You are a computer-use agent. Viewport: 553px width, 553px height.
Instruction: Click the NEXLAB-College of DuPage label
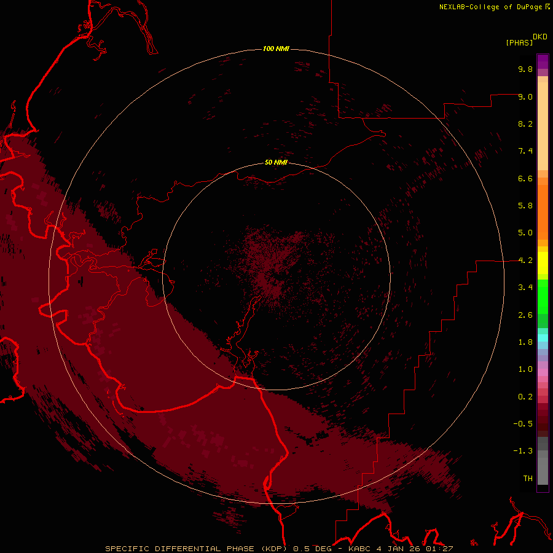(495, 7)
